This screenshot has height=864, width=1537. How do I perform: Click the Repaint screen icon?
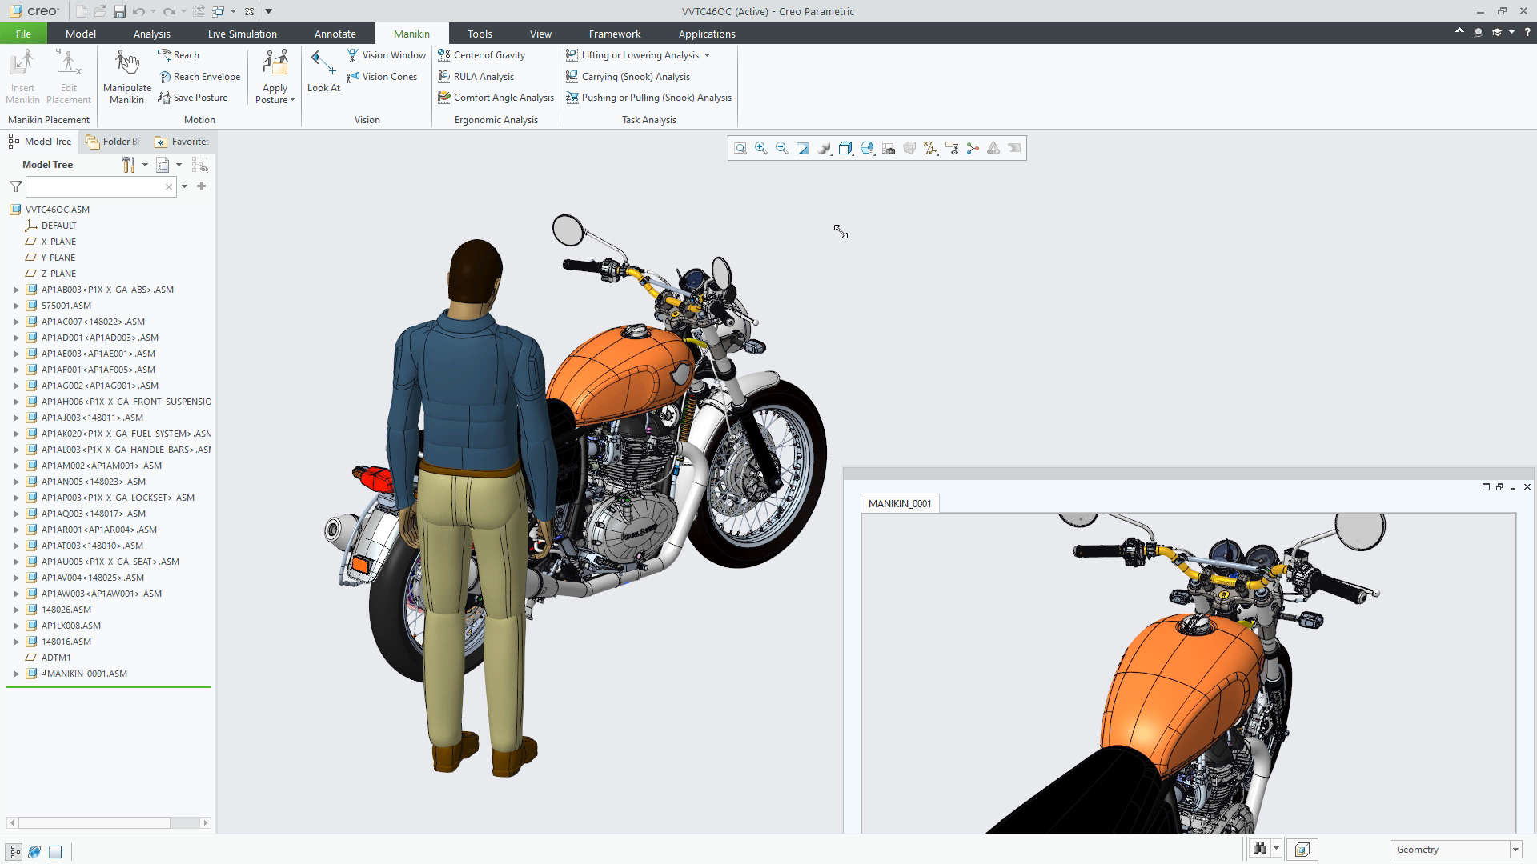pos(803,148)
